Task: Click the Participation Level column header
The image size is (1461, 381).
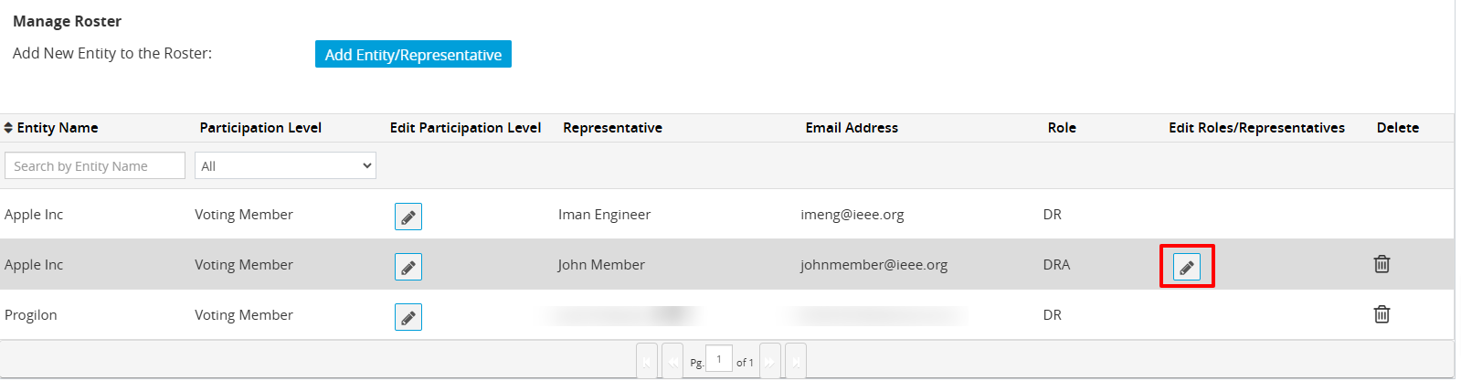Action: pyautogui.click(x=260, y=128)
